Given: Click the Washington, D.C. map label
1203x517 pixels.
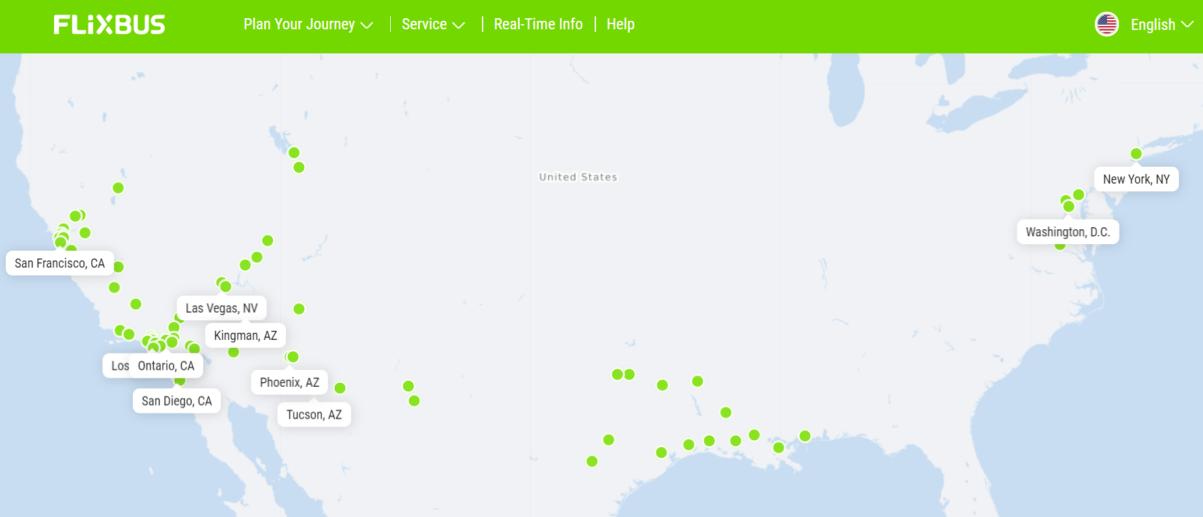Looking at the screenshot, I should (x=1068, y=232).
